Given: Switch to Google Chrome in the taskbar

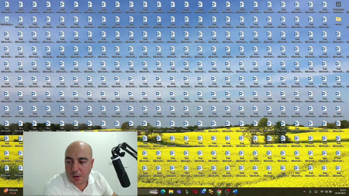Looking at the screenshot, I should coord(219,192).
